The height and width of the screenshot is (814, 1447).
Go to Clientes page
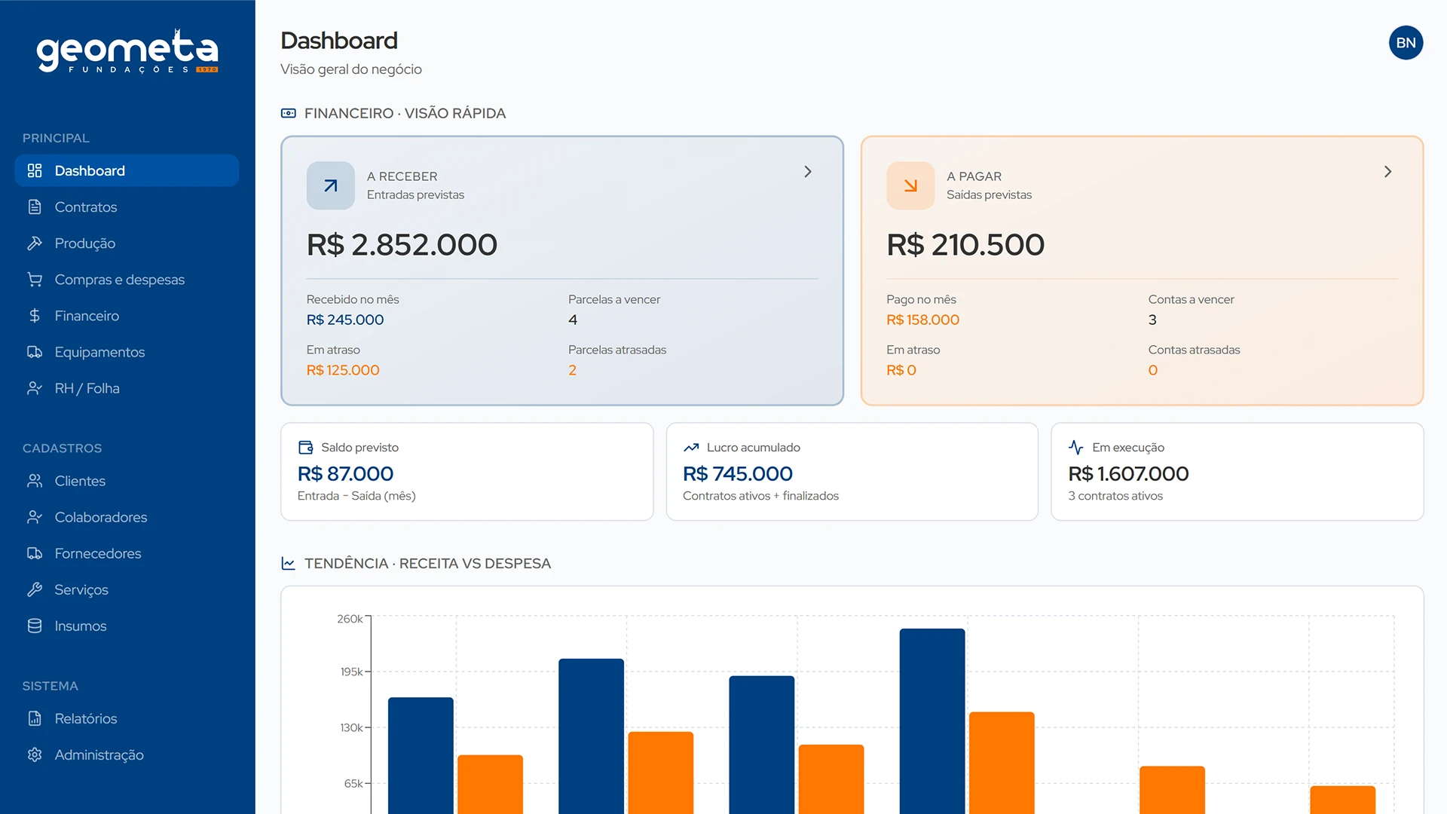[80, 481]
